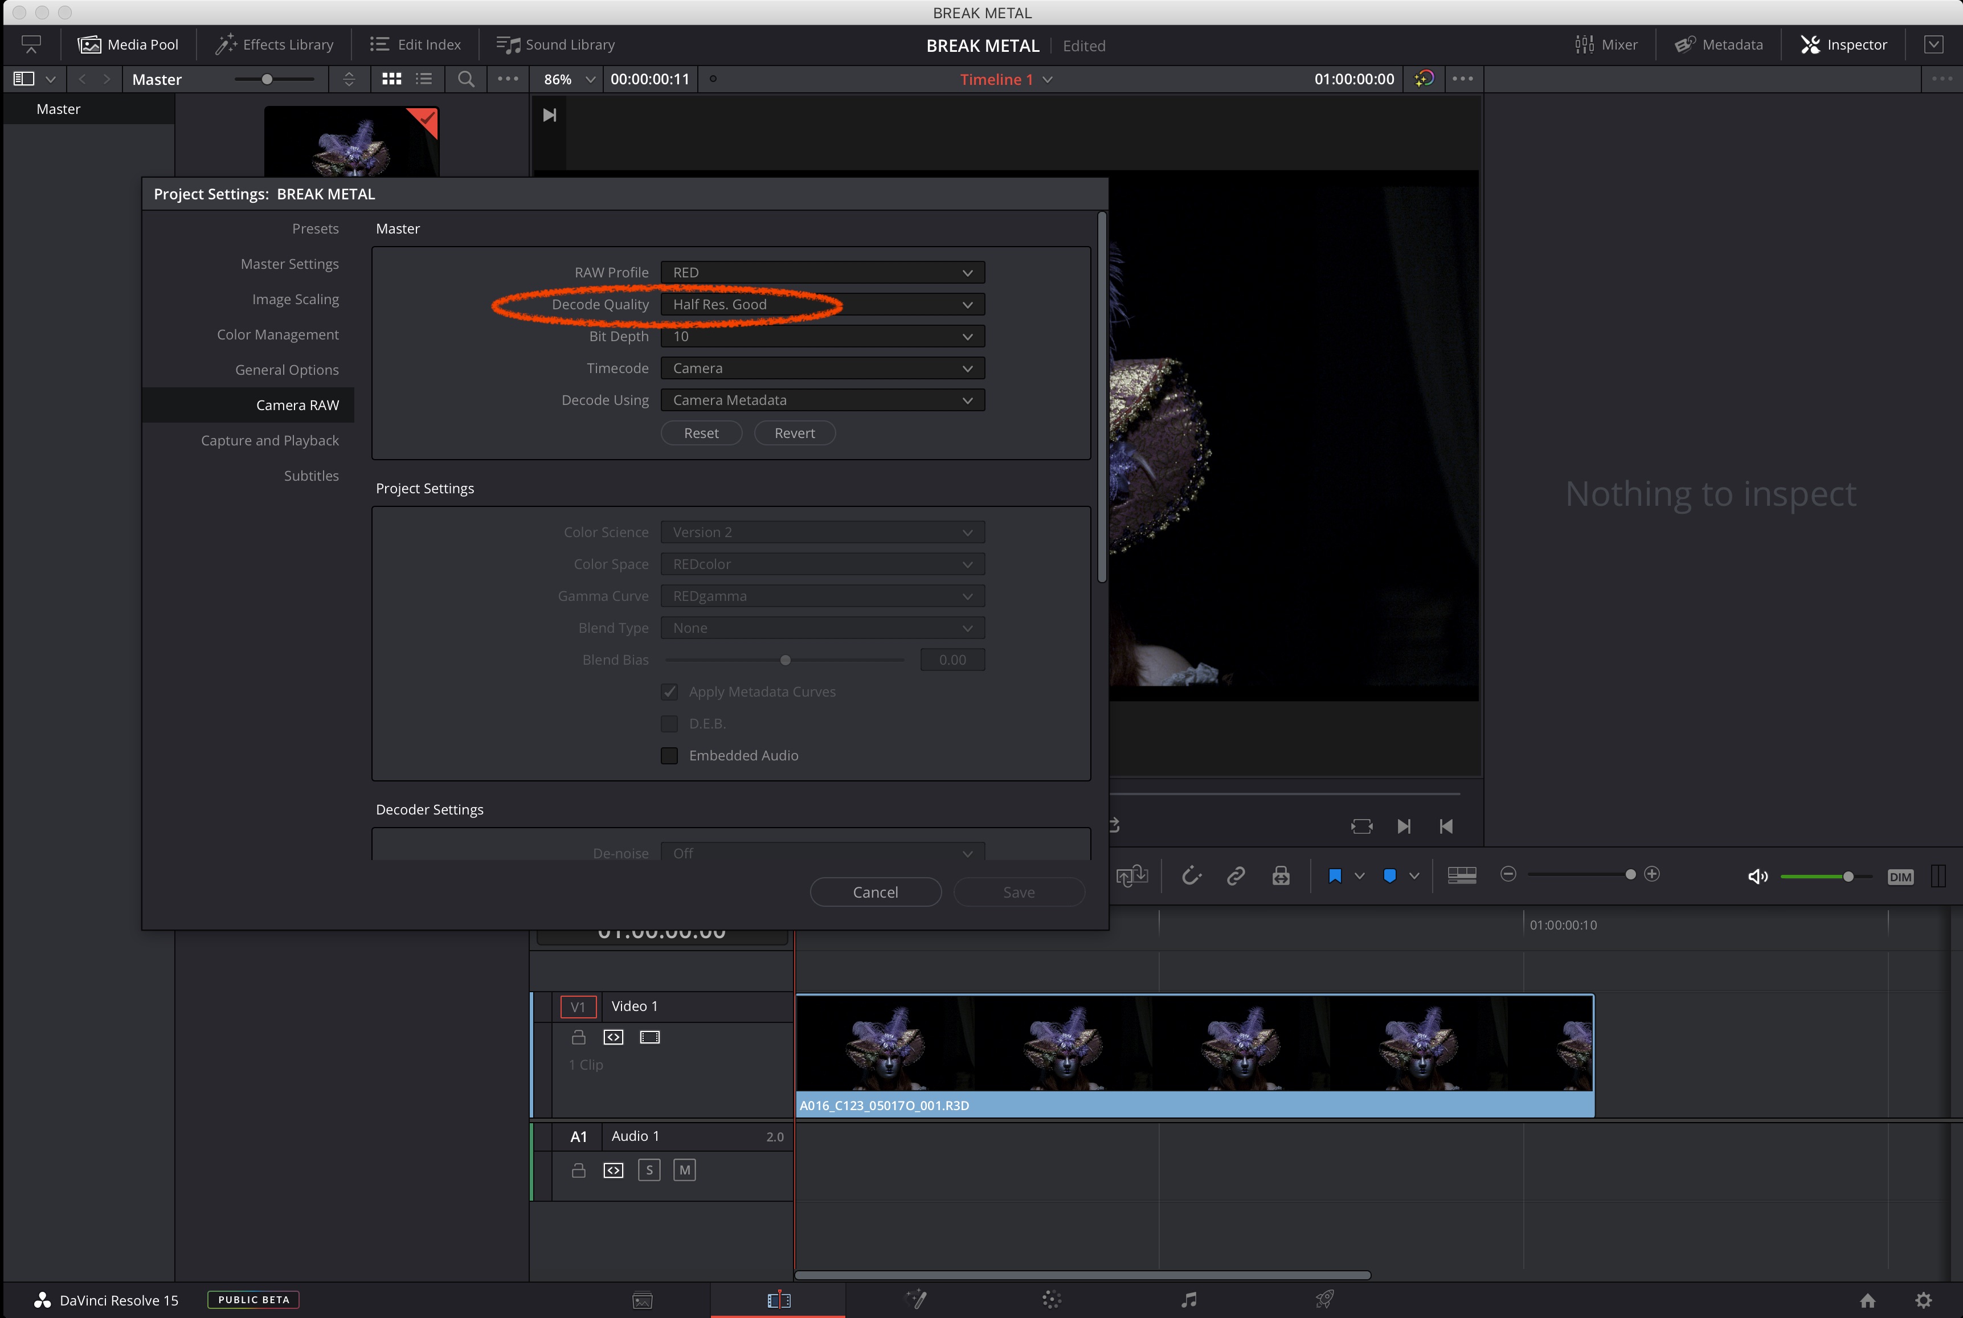Mute the Audio 1 track
The width and height of the screenshot is (1963, 1318).
pos(684,1170)
